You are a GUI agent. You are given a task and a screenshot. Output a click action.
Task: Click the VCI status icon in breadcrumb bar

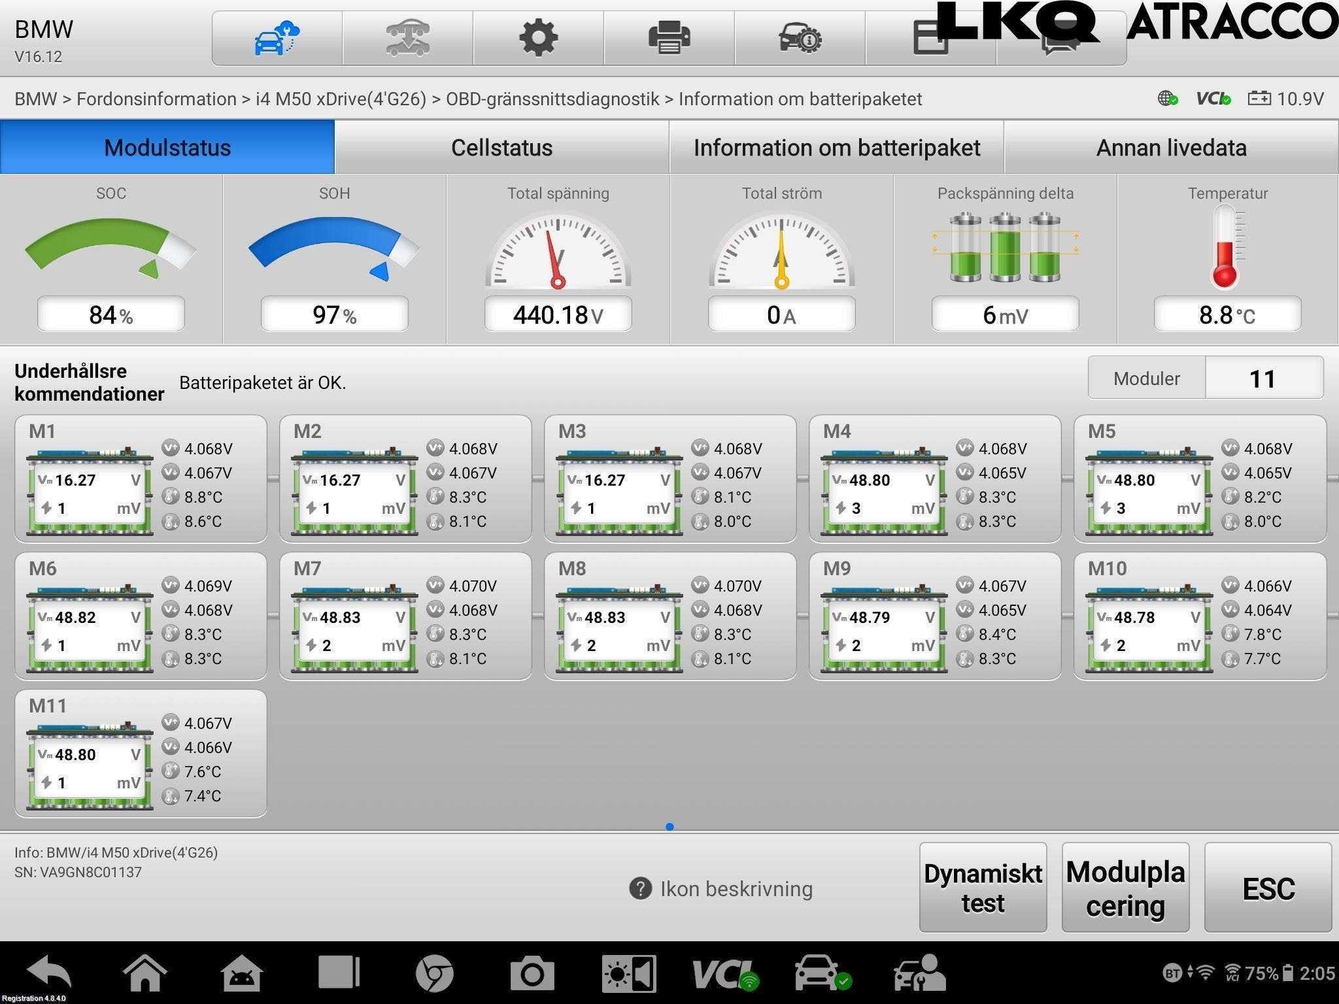tap(1213, 99)
